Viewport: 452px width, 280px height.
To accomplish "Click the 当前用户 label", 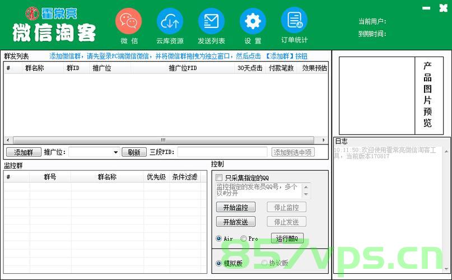I will tap(372, 21).
